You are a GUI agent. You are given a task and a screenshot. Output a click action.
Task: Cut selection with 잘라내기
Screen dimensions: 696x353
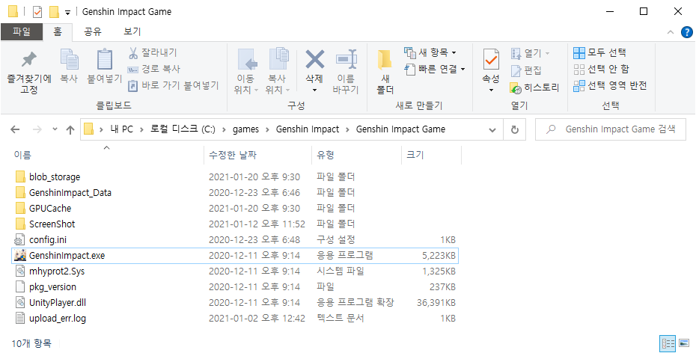[x=153, y=53]
